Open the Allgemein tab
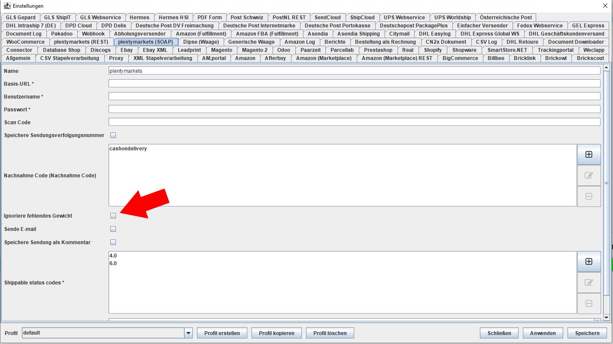The width and height of the screenshot is (613, 344). (18, 58)
